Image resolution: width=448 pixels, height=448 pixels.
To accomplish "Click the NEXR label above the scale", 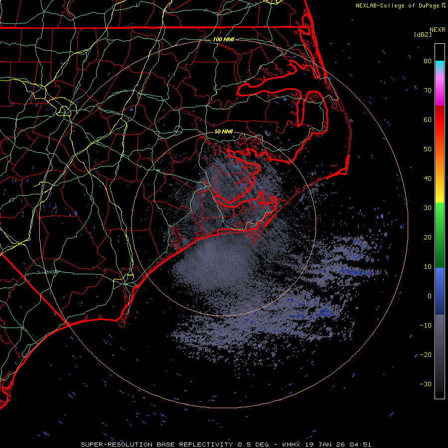I will [x=438, y=30].
